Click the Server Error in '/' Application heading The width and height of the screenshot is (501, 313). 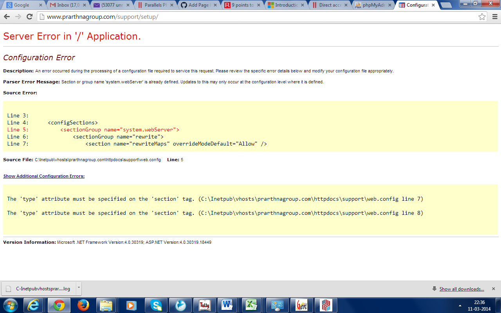coord(72,36)
